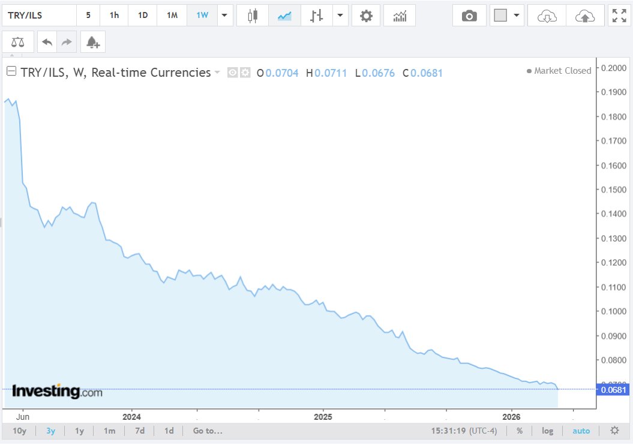Toggle percentage scale
This screenshot has height=445, width=633.
(520, 431)
